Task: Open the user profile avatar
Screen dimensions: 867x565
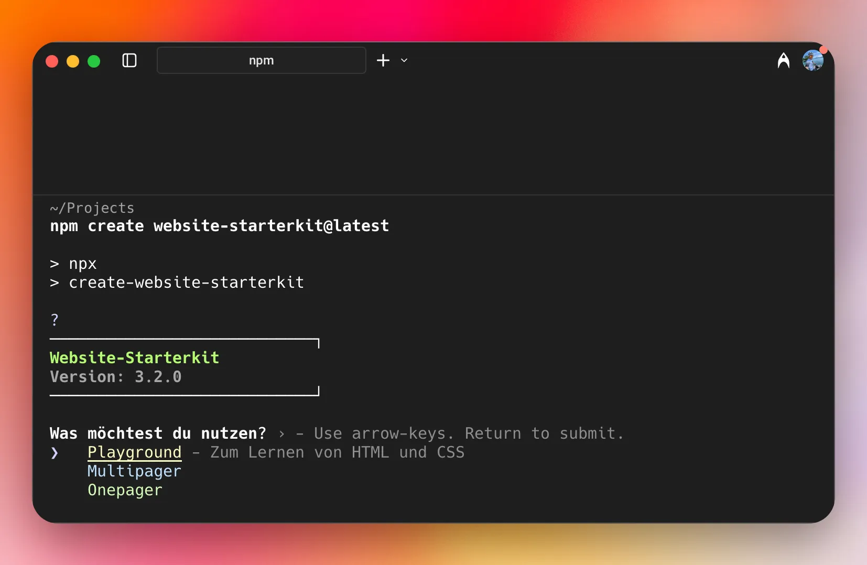Action: pos(813,60)
